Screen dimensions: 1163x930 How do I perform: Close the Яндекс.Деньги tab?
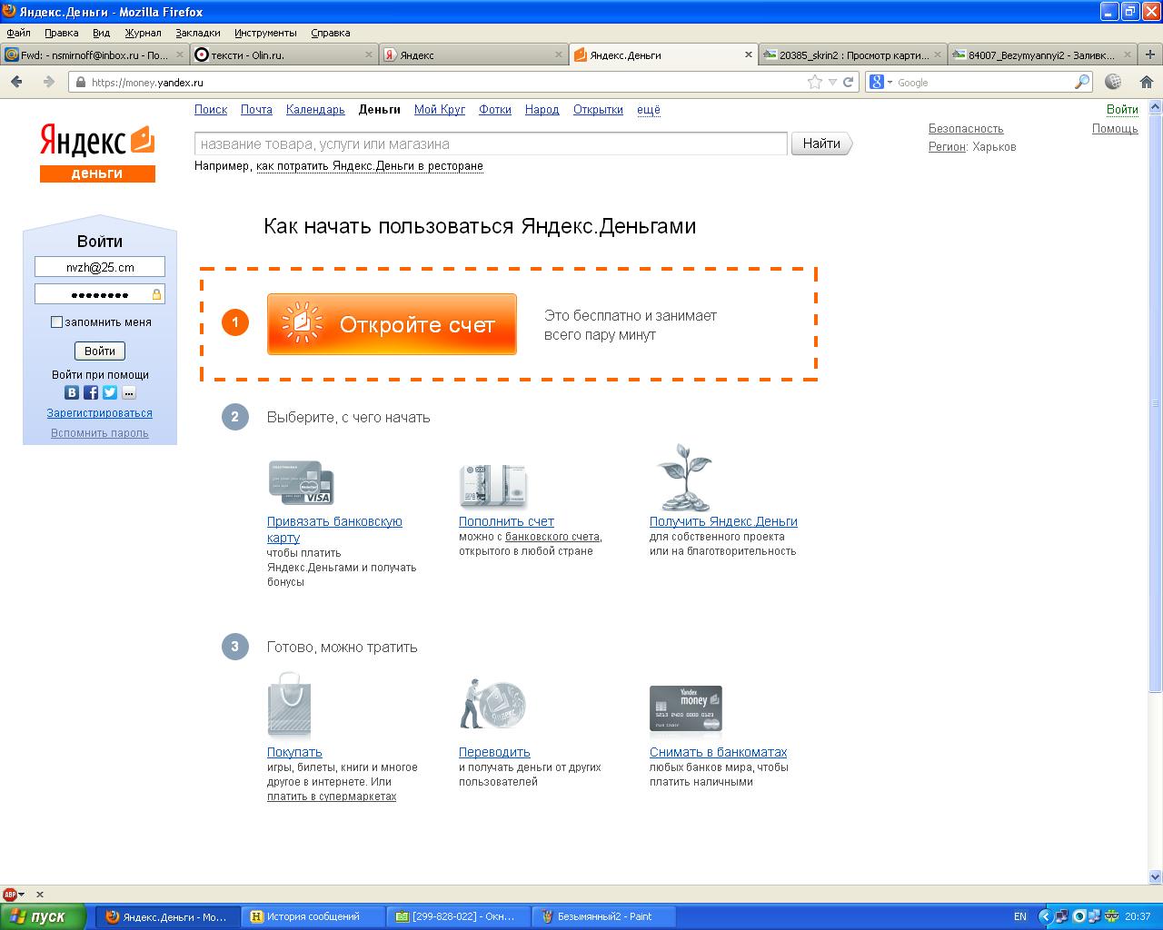(749, 54)
